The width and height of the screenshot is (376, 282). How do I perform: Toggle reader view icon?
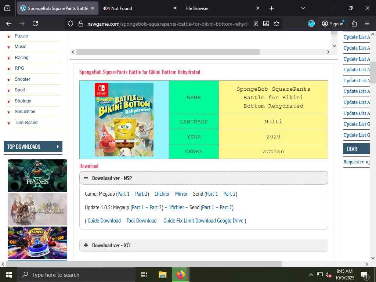pos(256,23)
